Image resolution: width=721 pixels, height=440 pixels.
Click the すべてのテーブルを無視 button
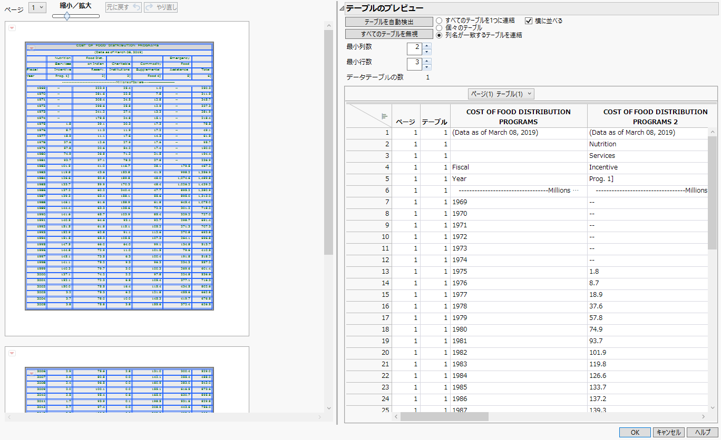click(389, 34)
